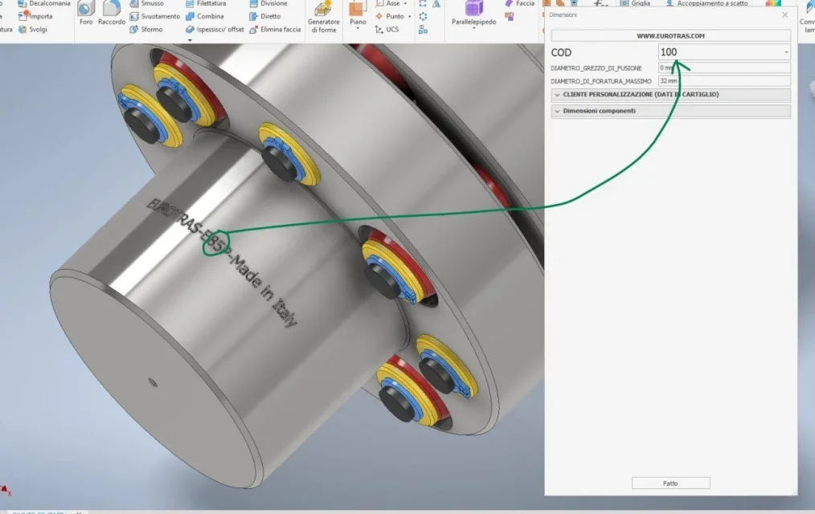
Task: Open the Asse dropdown arrow
Action: tap(405, 3)
